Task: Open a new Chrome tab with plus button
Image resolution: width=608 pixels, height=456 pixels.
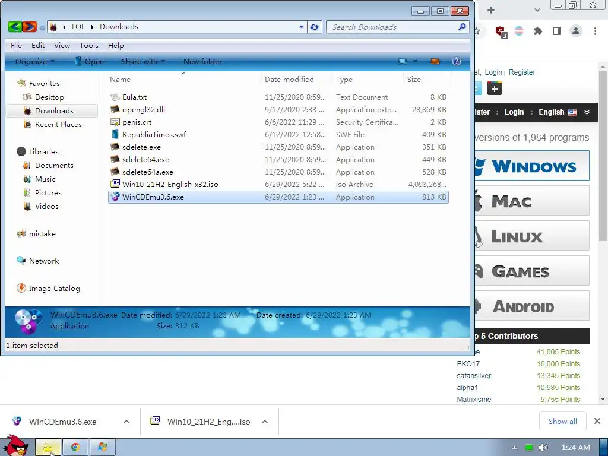Action: tap(491, 10)
